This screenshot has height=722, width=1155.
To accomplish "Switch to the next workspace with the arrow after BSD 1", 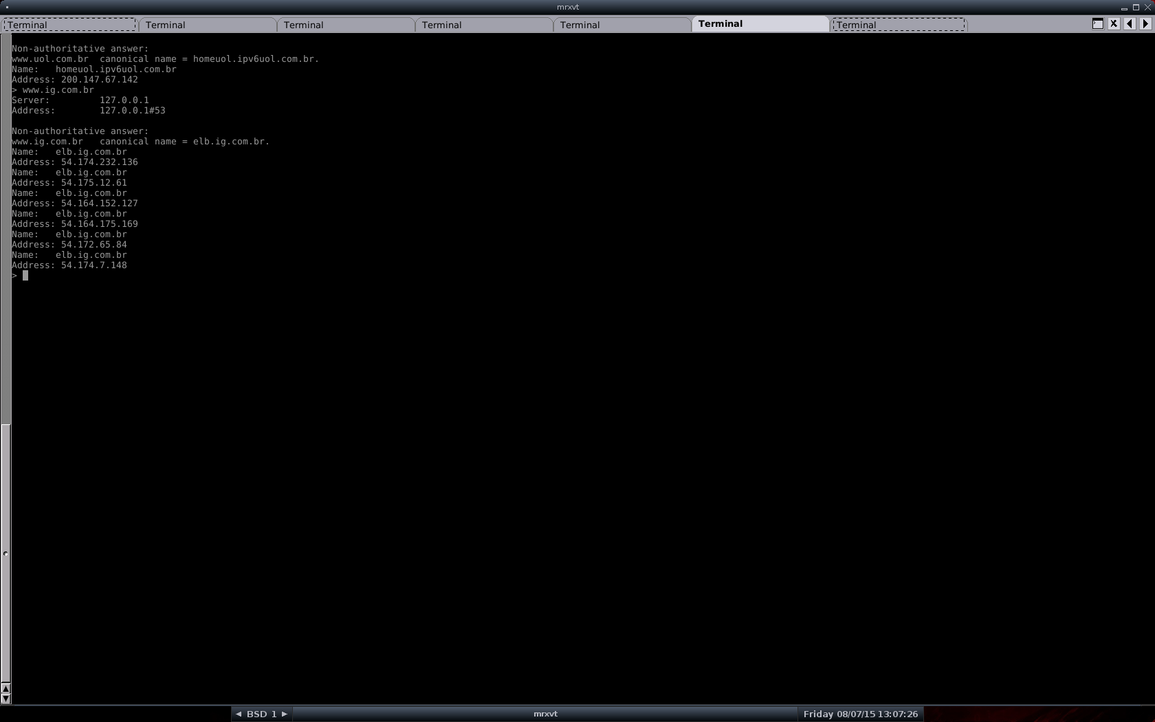I will pyautogui.click(x=285, y=714).
